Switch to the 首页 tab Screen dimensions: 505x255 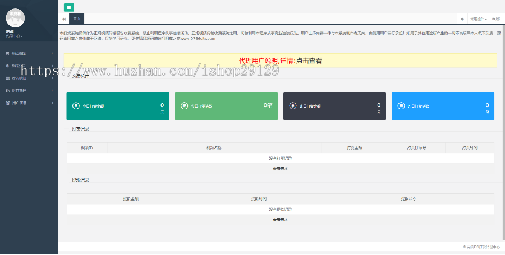coord(77,19)
